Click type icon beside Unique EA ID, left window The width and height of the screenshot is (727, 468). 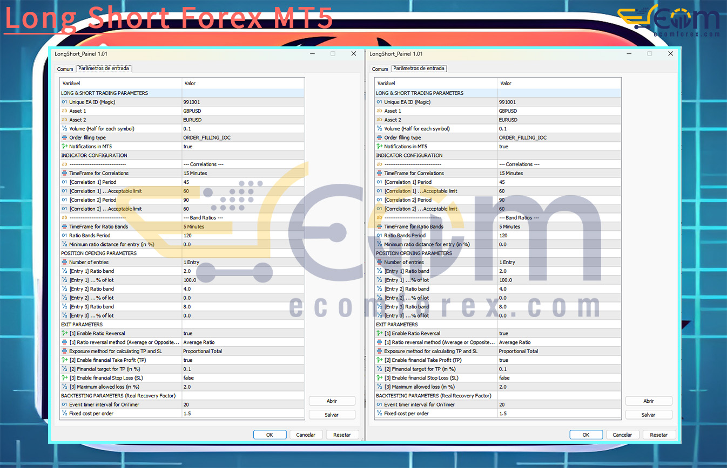(64, 102)
